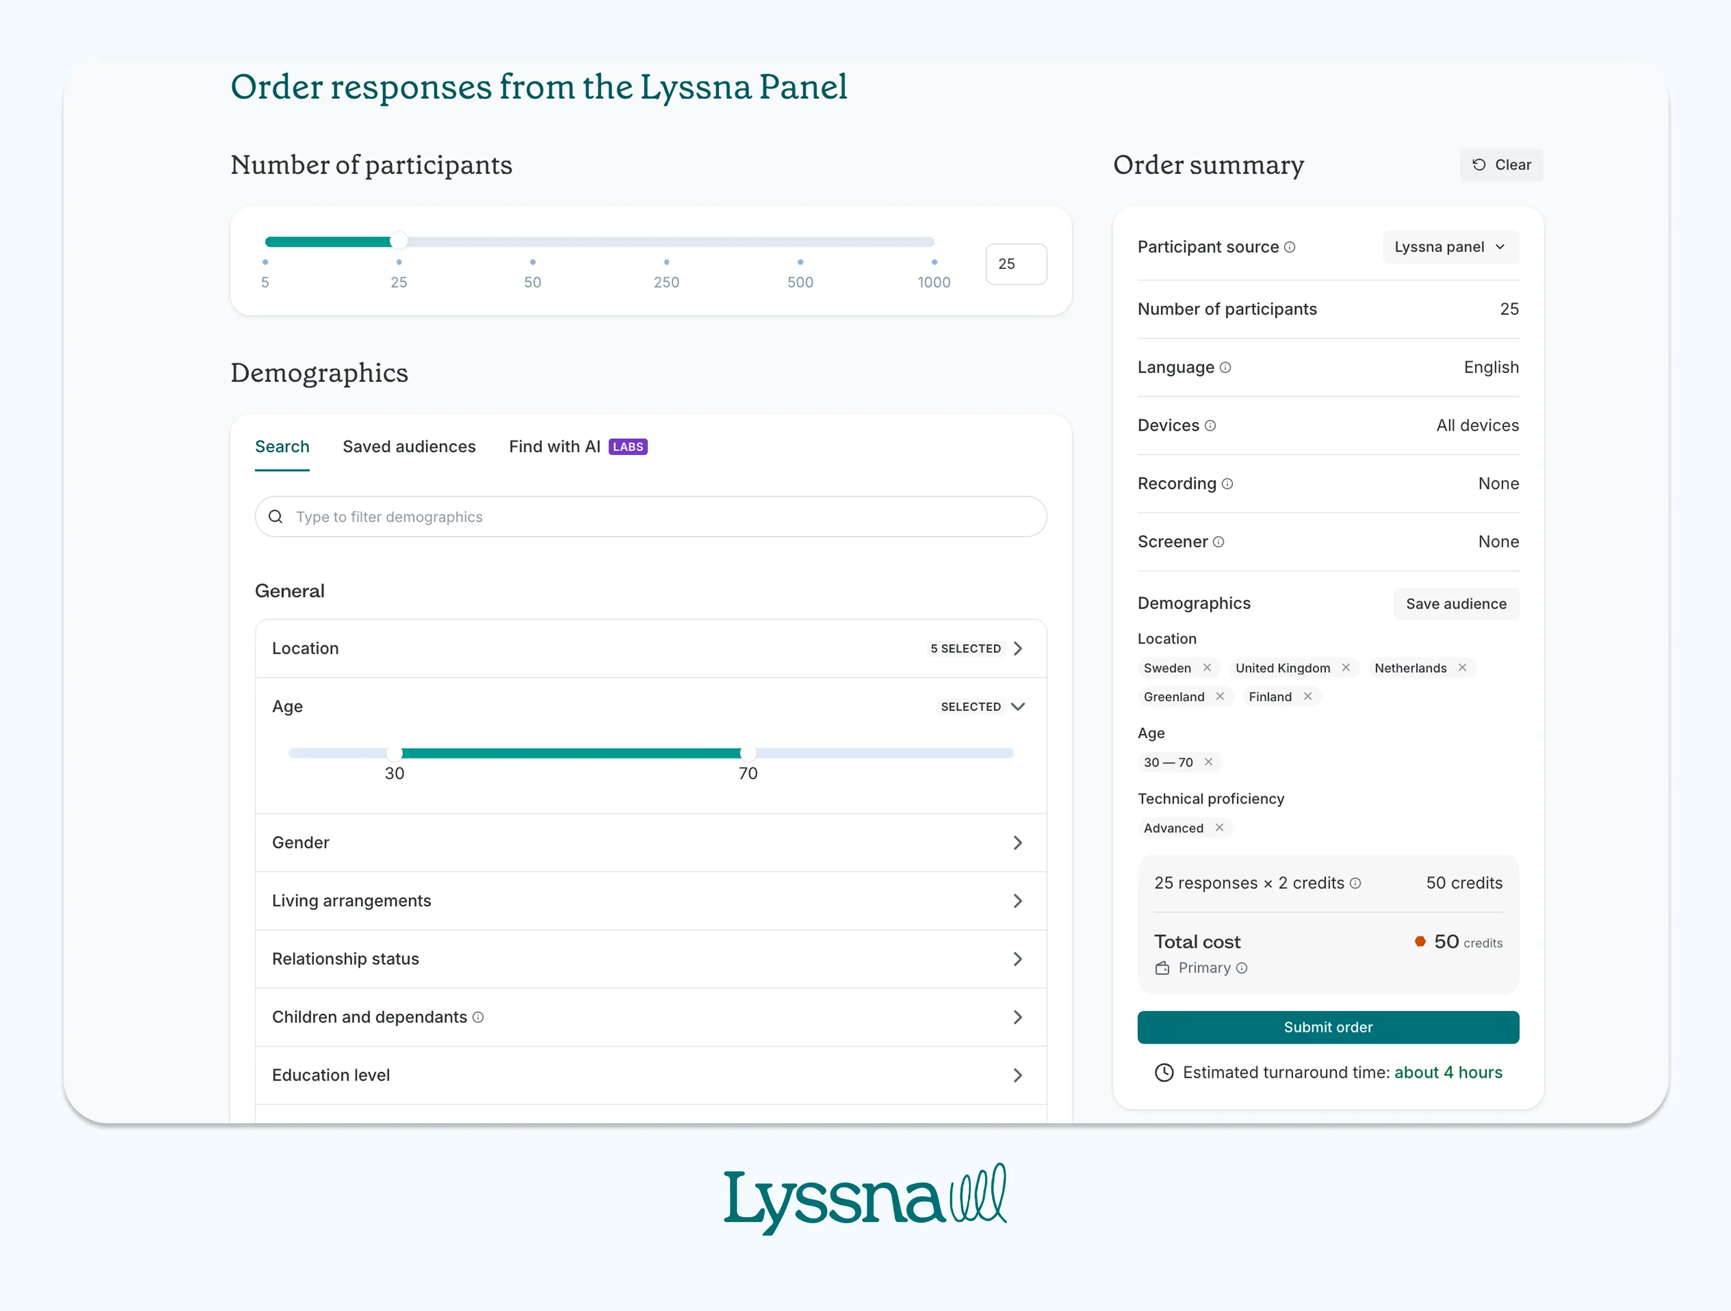
Task: Click the LABS badge
Action: pos(627,446)
